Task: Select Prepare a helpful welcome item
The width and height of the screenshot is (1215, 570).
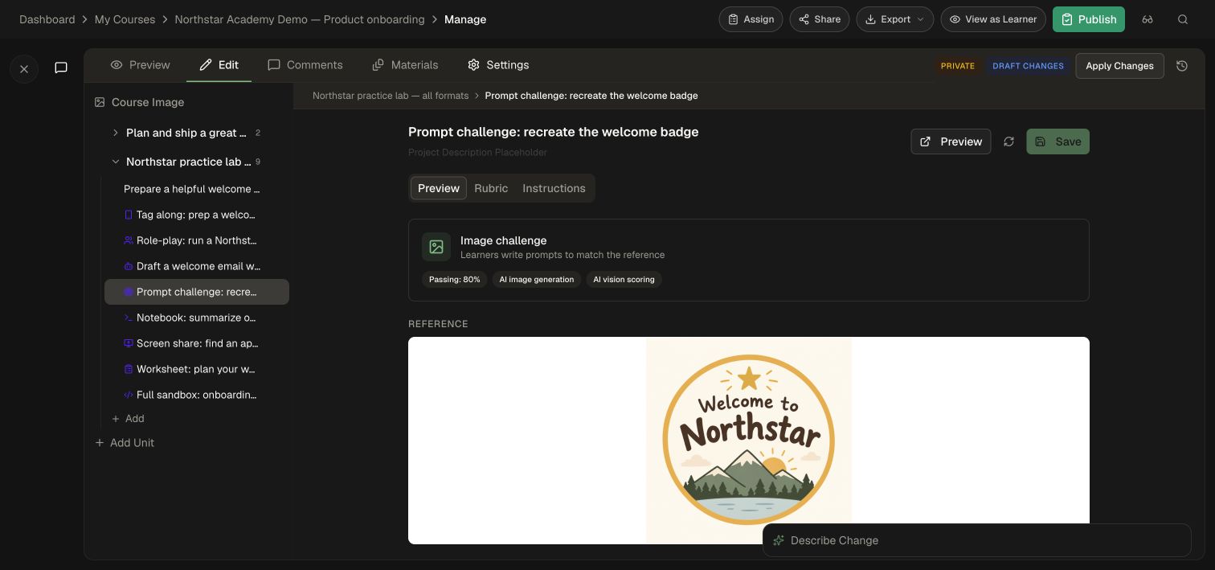Action: [x=192, y=189]
